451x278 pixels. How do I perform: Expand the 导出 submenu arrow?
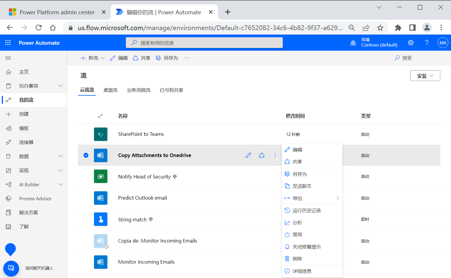click(338, 198)
